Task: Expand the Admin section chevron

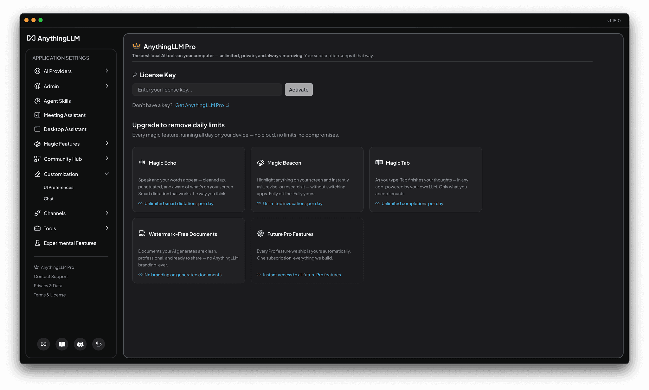Action: coord(107,86)
